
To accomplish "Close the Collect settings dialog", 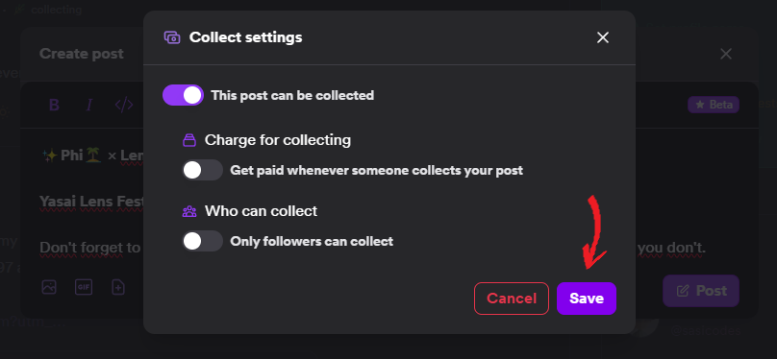I will (x=603, y=37).
